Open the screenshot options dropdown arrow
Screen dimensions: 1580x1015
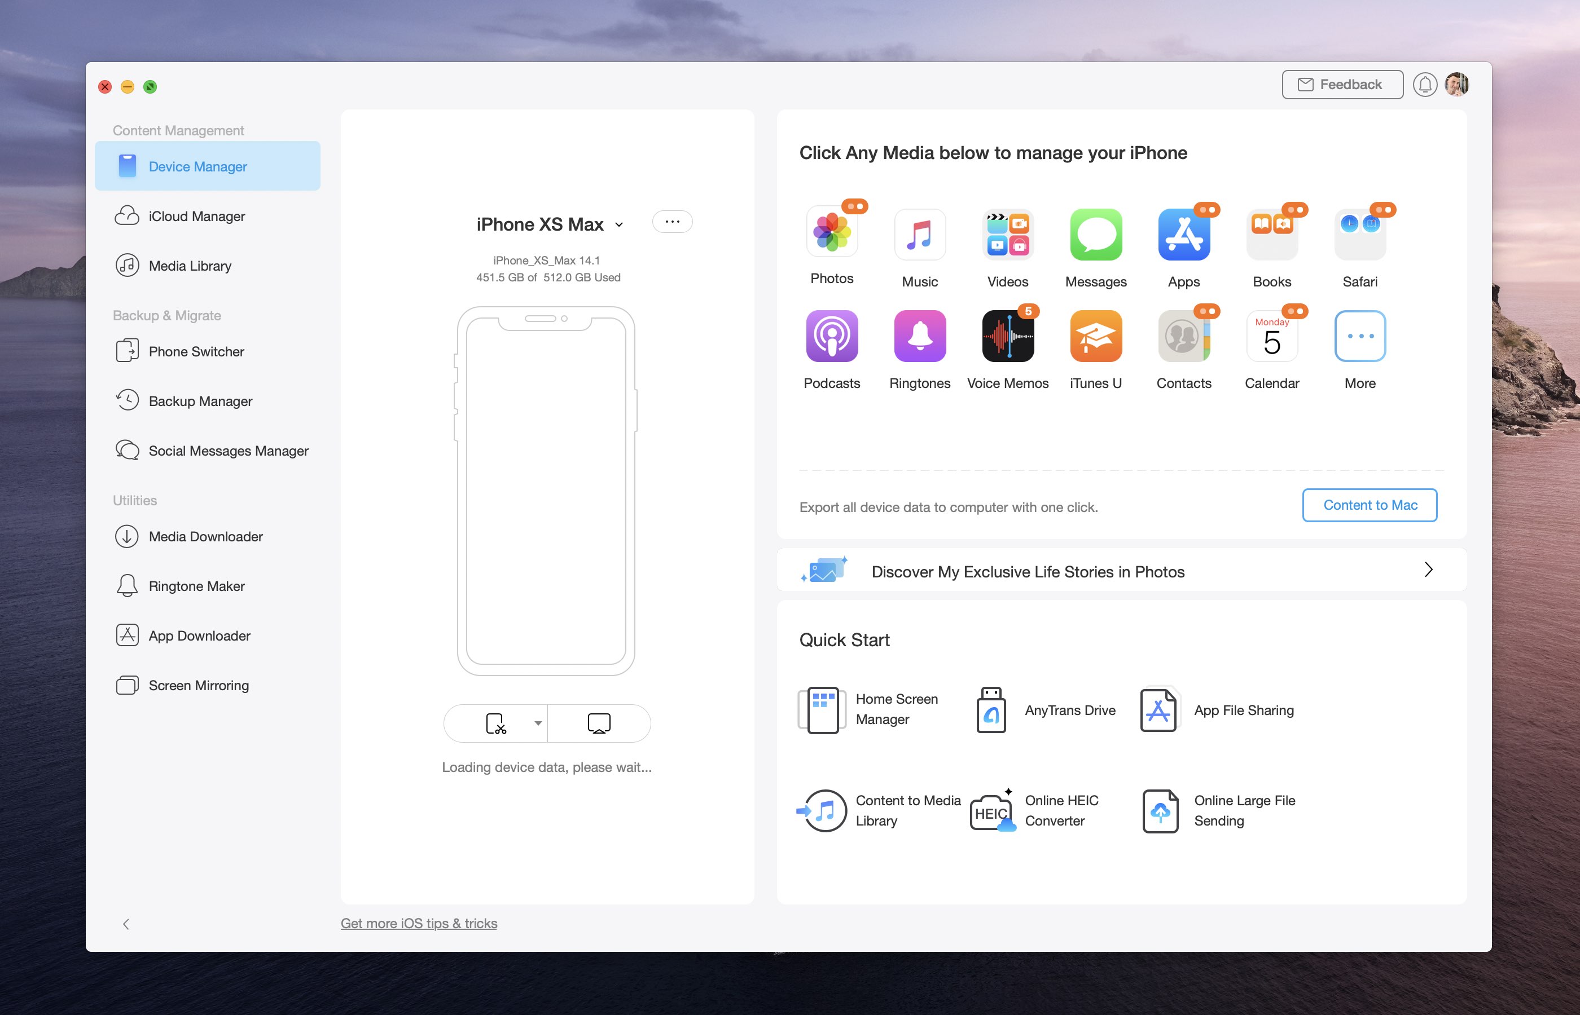pyautogui.click(x=538, y=723)
